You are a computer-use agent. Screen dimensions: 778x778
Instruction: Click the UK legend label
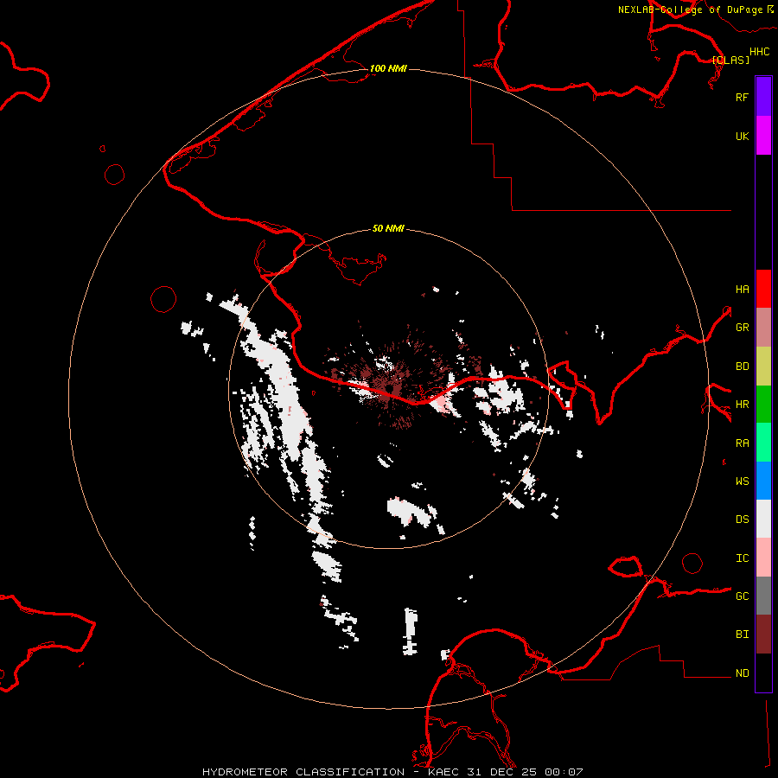(742, 136)
